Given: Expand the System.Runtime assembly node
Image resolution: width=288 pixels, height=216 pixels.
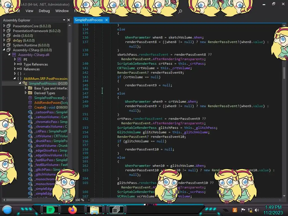Looking at the screenshot, I should (4, 45).
